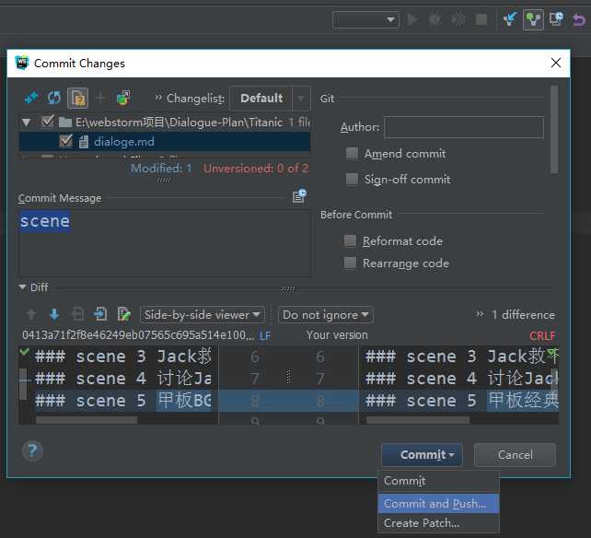Viewport: 591px width, 538px height.
Task: Open the help question mark button
Action: tap(32, 450)
